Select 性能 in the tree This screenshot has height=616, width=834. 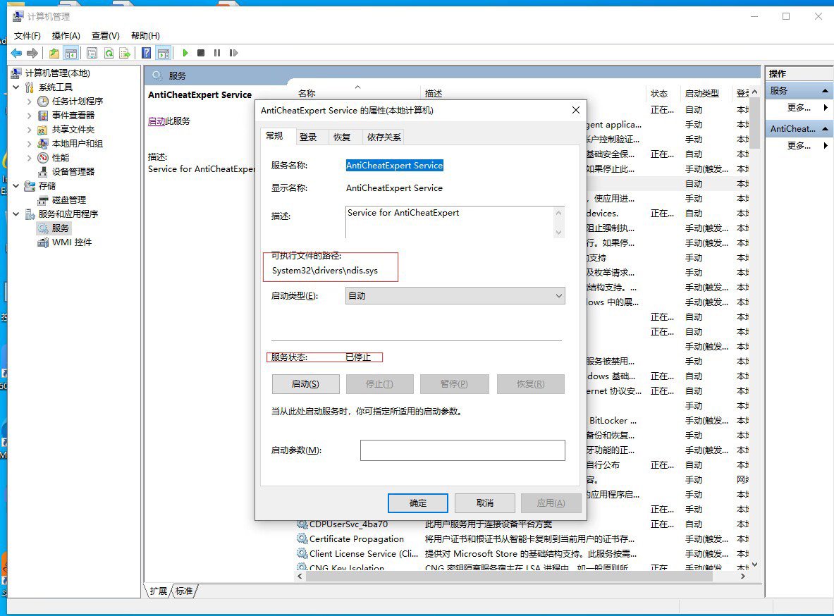[60, 157]
